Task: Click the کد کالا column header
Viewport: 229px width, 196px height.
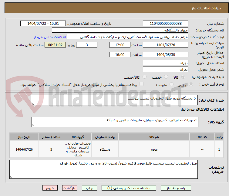Action: click(x=202, y=137)
